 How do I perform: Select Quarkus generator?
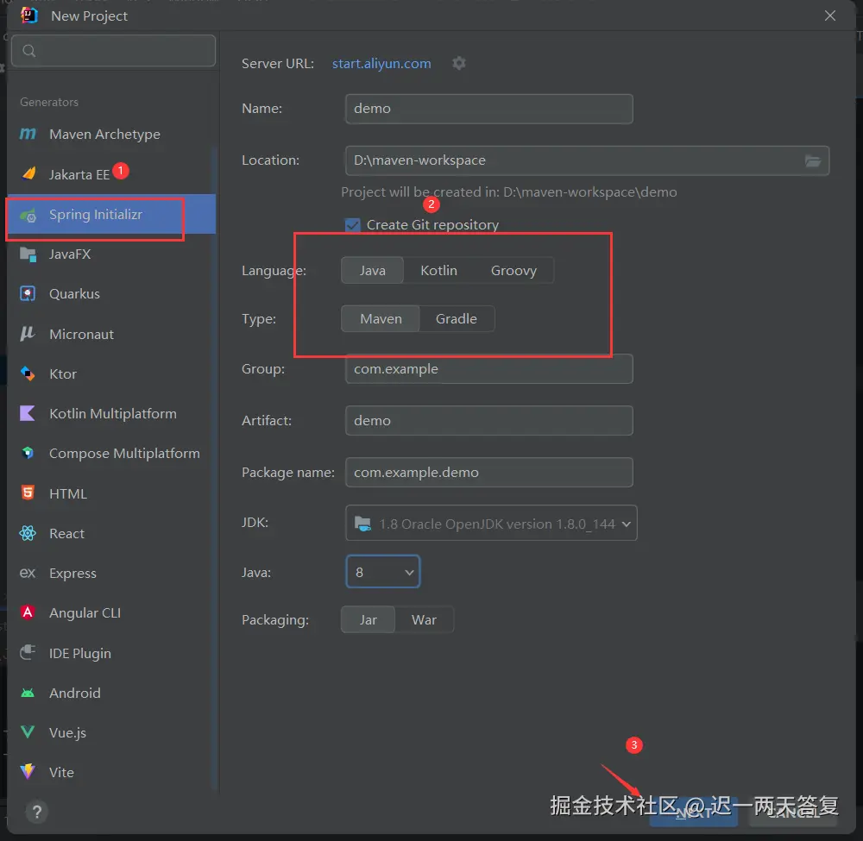pos(111,294)
